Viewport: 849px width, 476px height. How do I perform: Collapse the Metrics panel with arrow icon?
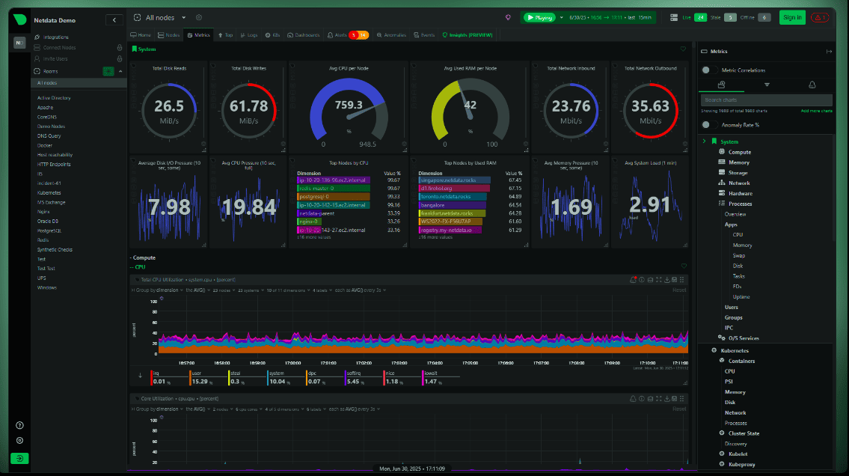(x=829, y=52)
